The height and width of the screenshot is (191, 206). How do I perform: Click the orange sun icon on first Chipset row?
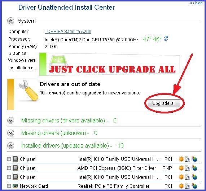click(x=181, y=159)
